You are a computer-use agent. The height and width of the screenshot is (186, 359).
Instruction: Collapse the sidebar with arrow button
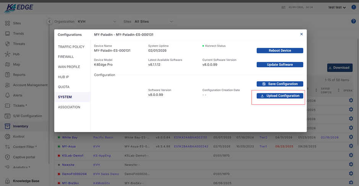(x=49, y=21)
